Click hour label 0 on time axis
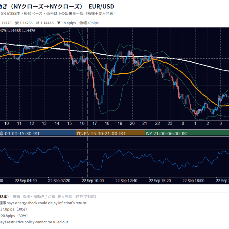 click(x=183, y=123)
